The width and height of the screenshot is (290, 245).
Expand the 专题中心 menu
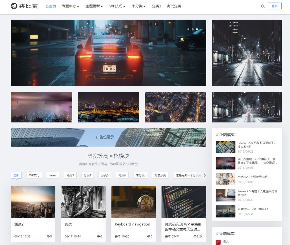point(70,6)
